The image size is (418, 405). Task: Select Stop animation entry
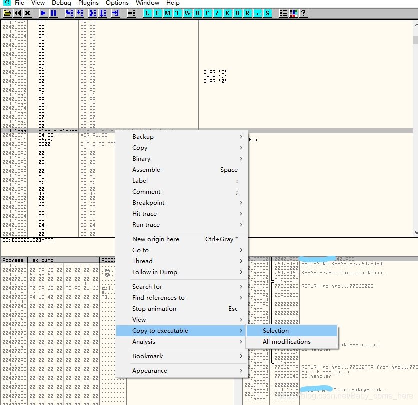click(182, 308)
